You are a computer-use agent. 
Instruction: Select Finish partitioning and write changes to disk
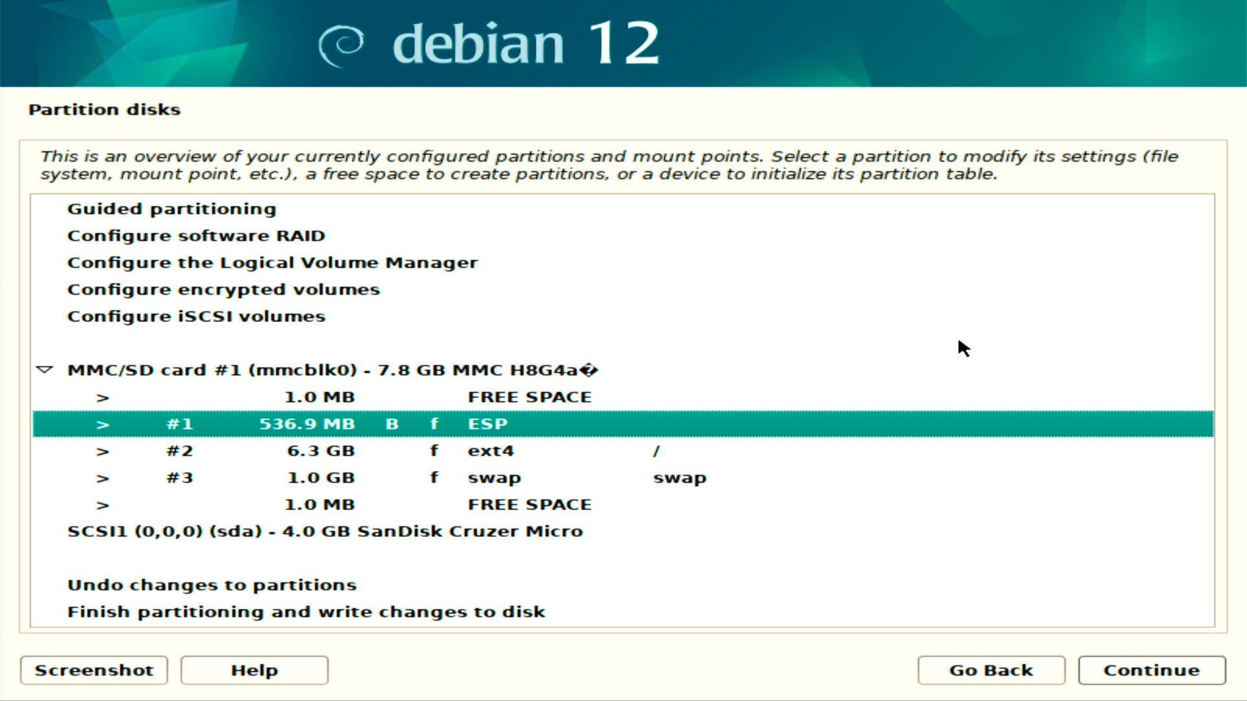point(306,612)
